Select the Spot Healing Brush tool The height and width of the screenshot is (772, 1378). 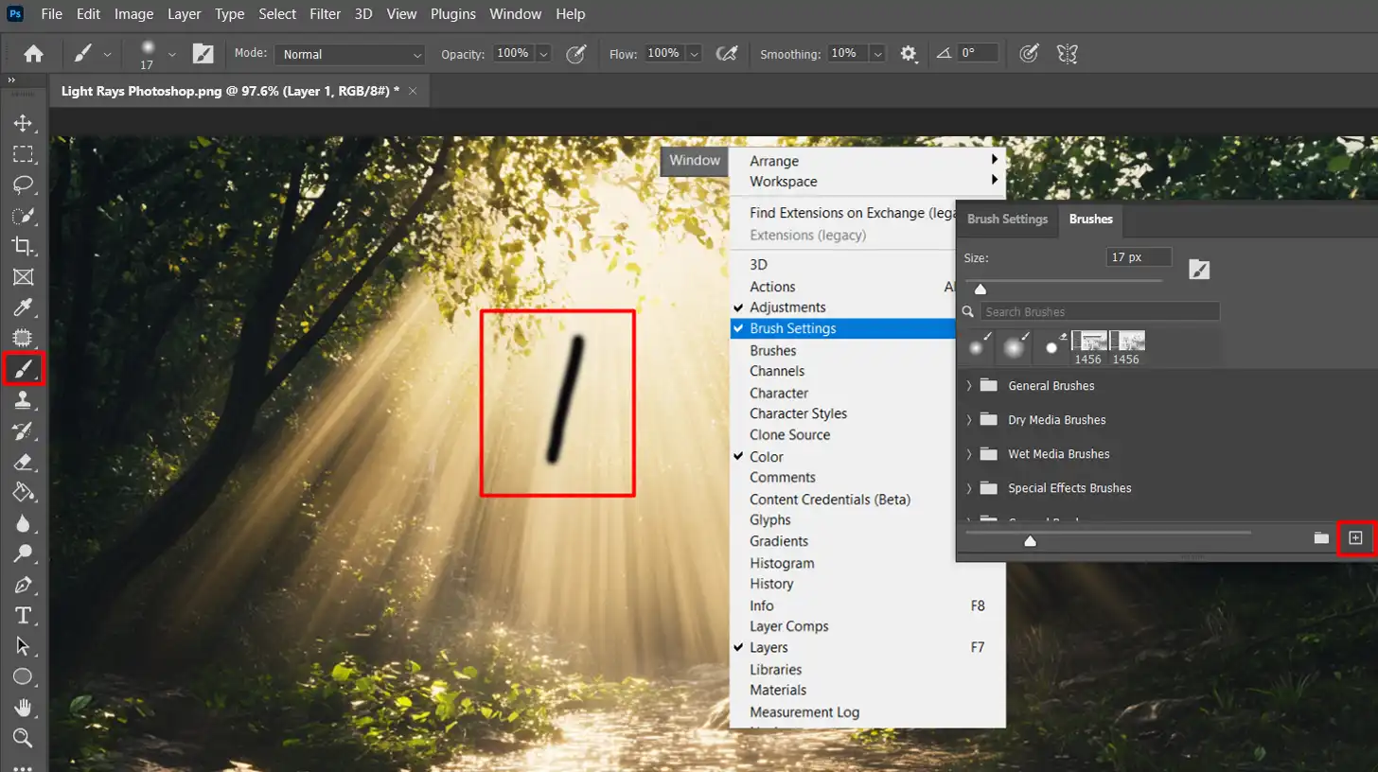[x=23, y=338]
